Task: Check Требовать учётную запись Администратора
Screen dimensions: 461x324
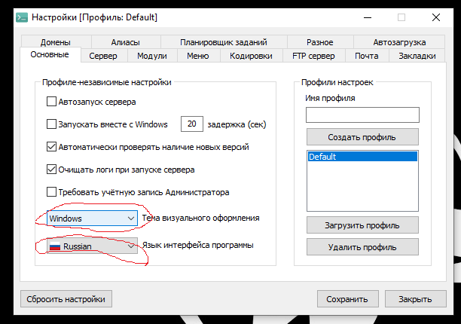Action: tap(52, 192)
